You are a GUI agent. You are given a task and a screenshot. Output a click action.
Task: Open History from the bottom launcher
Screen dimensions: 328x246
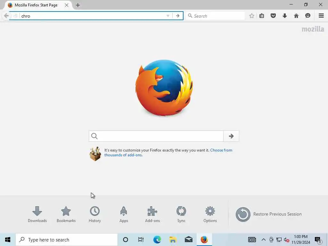[95, 214]
